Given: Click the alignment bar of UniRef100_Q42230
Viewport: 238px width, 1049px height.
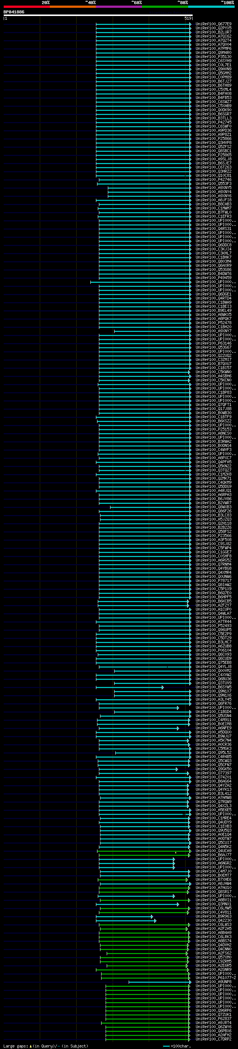Looking at the screenshot, I should point(126,920).
